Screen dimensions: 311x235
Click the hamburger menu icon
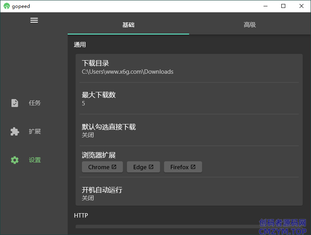(34, 20)
